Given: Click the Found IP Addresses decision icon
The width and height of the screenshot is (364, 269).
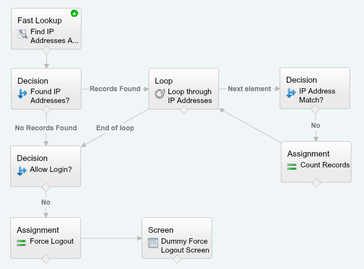Looking at the screenshot, I should point(22,94).
